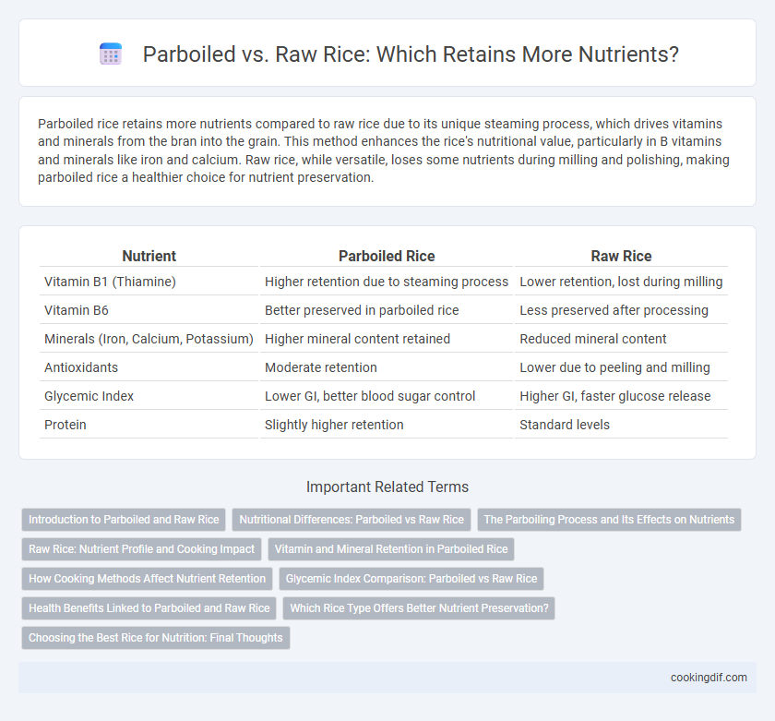Click the calendar icon beside the title

click(x=110, y=54)
